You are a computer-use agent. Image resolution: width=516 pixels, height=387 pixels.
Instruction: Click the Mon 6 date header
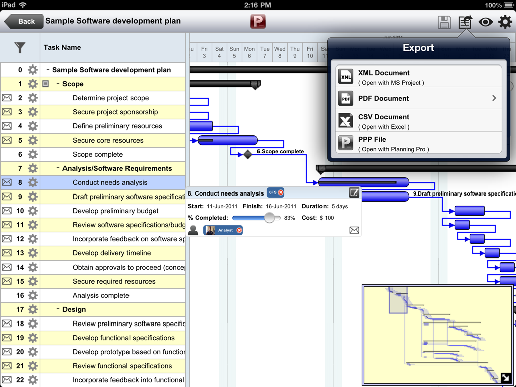pyautogui.click(x=249, y=52)
